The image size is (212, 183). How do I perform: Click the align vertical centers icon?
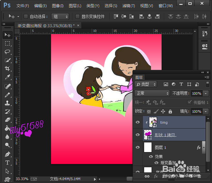point(124,16)
